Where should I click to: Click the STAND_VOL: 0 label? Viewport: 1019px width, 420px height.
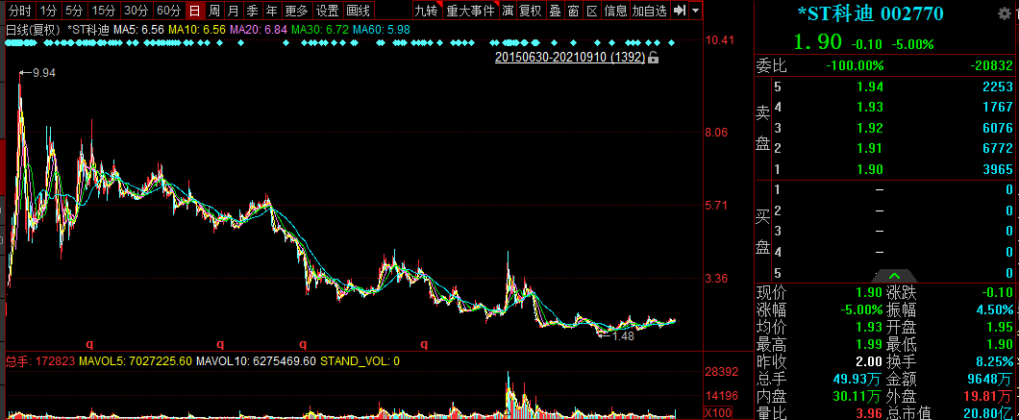pyautogui.click(x=360, y=360)
